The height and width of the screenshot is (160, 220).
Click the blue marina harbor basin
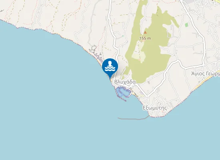pyautogui.click(x=124, y=92)
